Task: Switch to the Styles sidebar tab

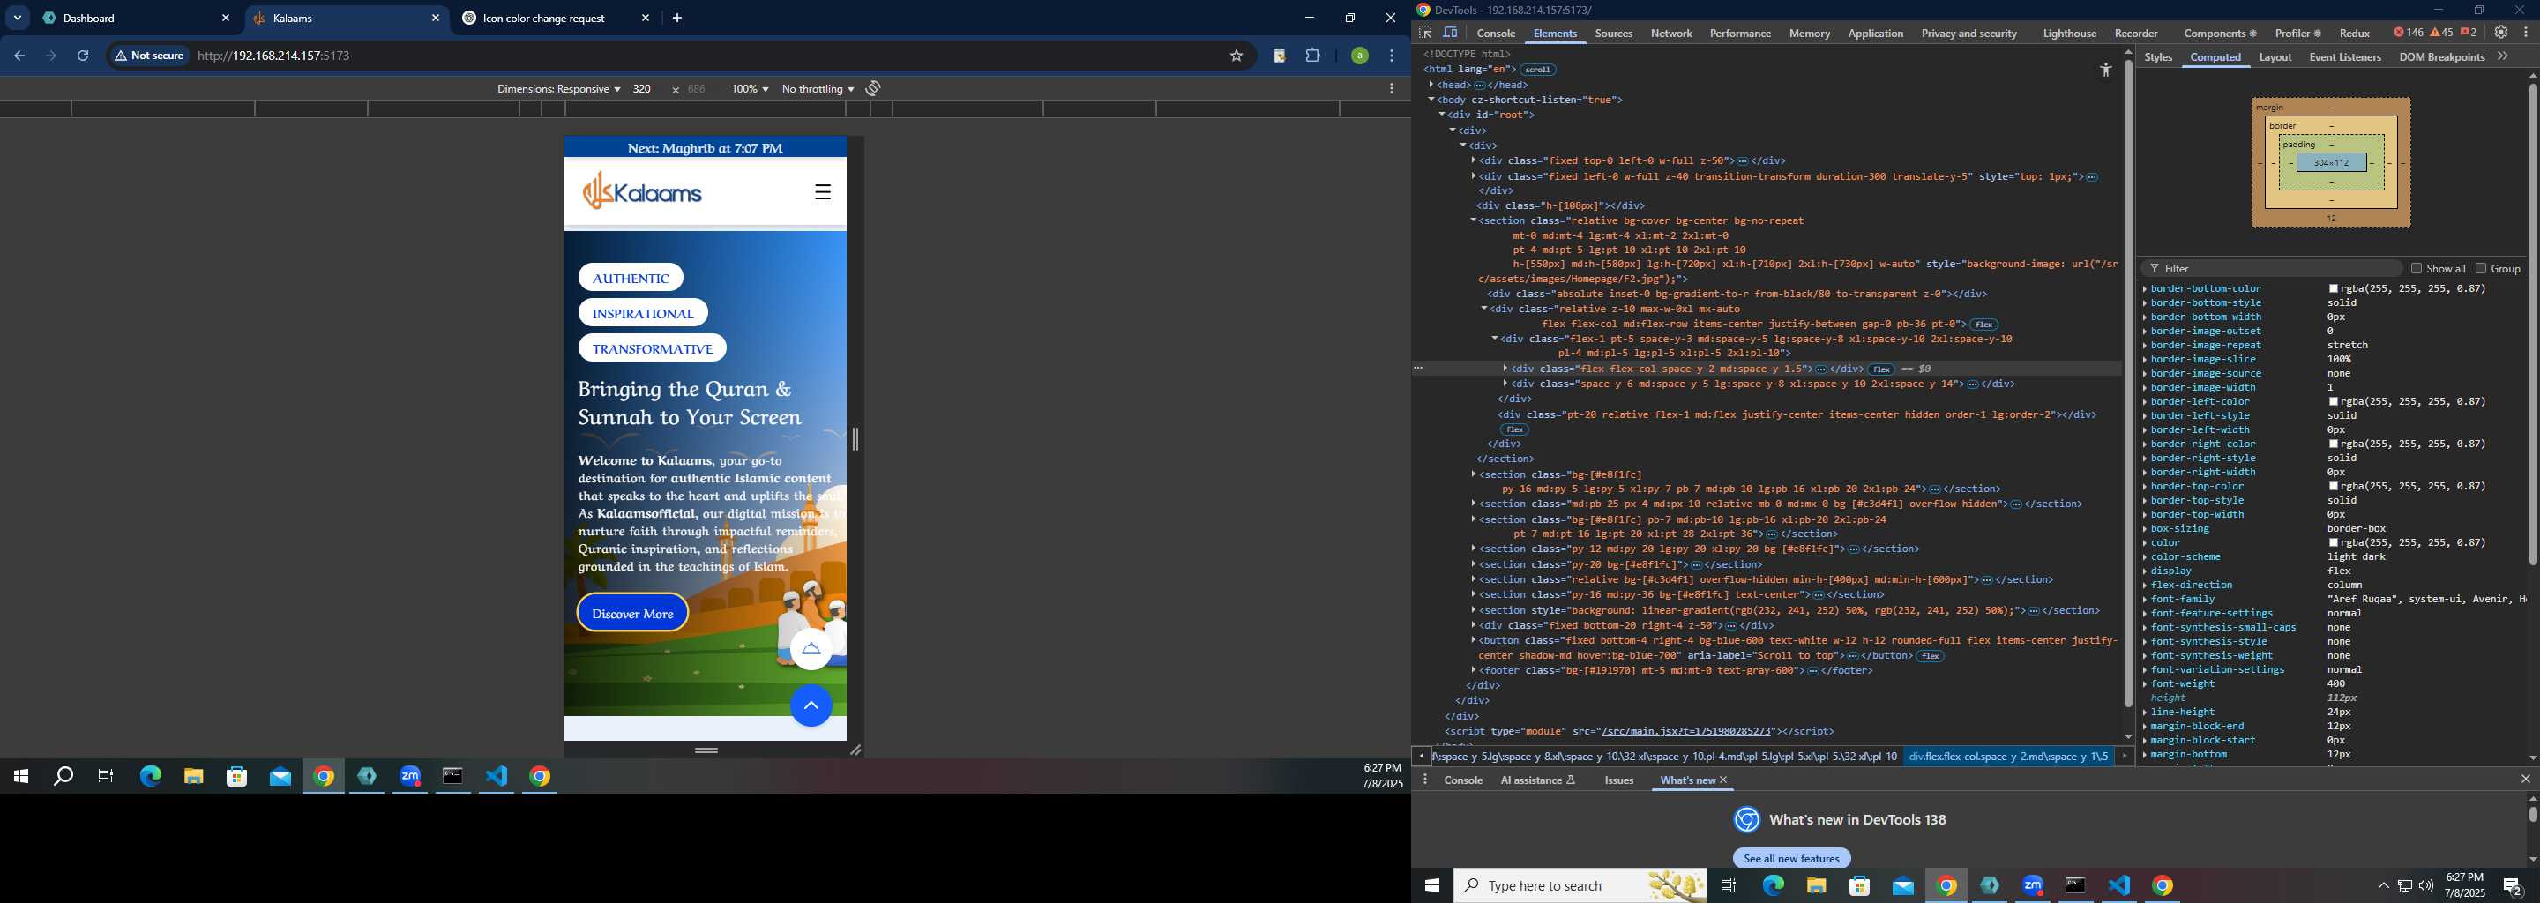Action: (2157, 57)
